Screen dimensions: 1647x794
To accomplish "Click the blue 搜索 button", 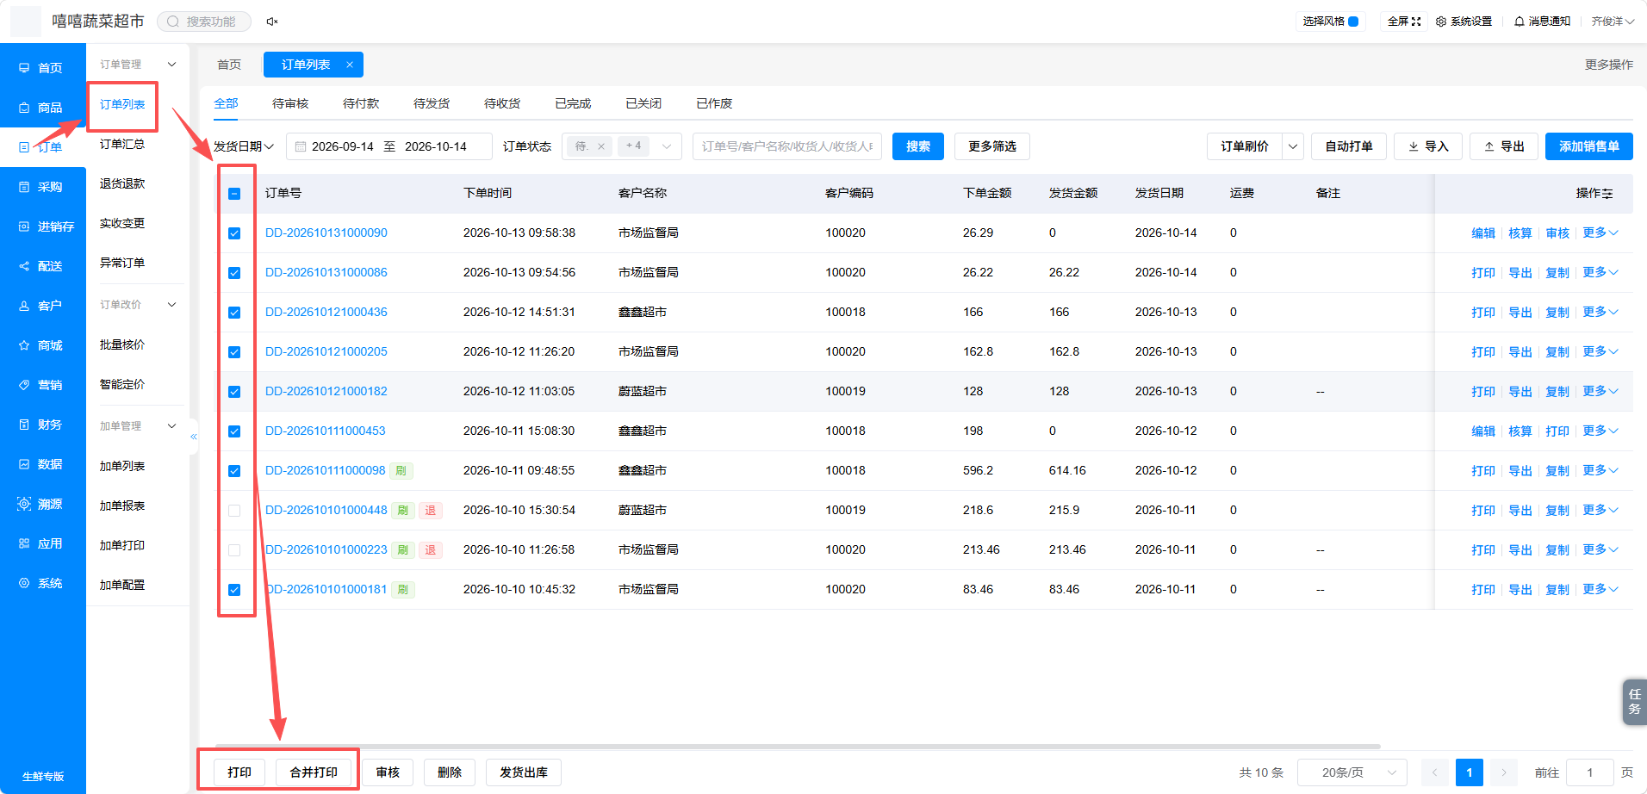I will [x=918, y=146].
